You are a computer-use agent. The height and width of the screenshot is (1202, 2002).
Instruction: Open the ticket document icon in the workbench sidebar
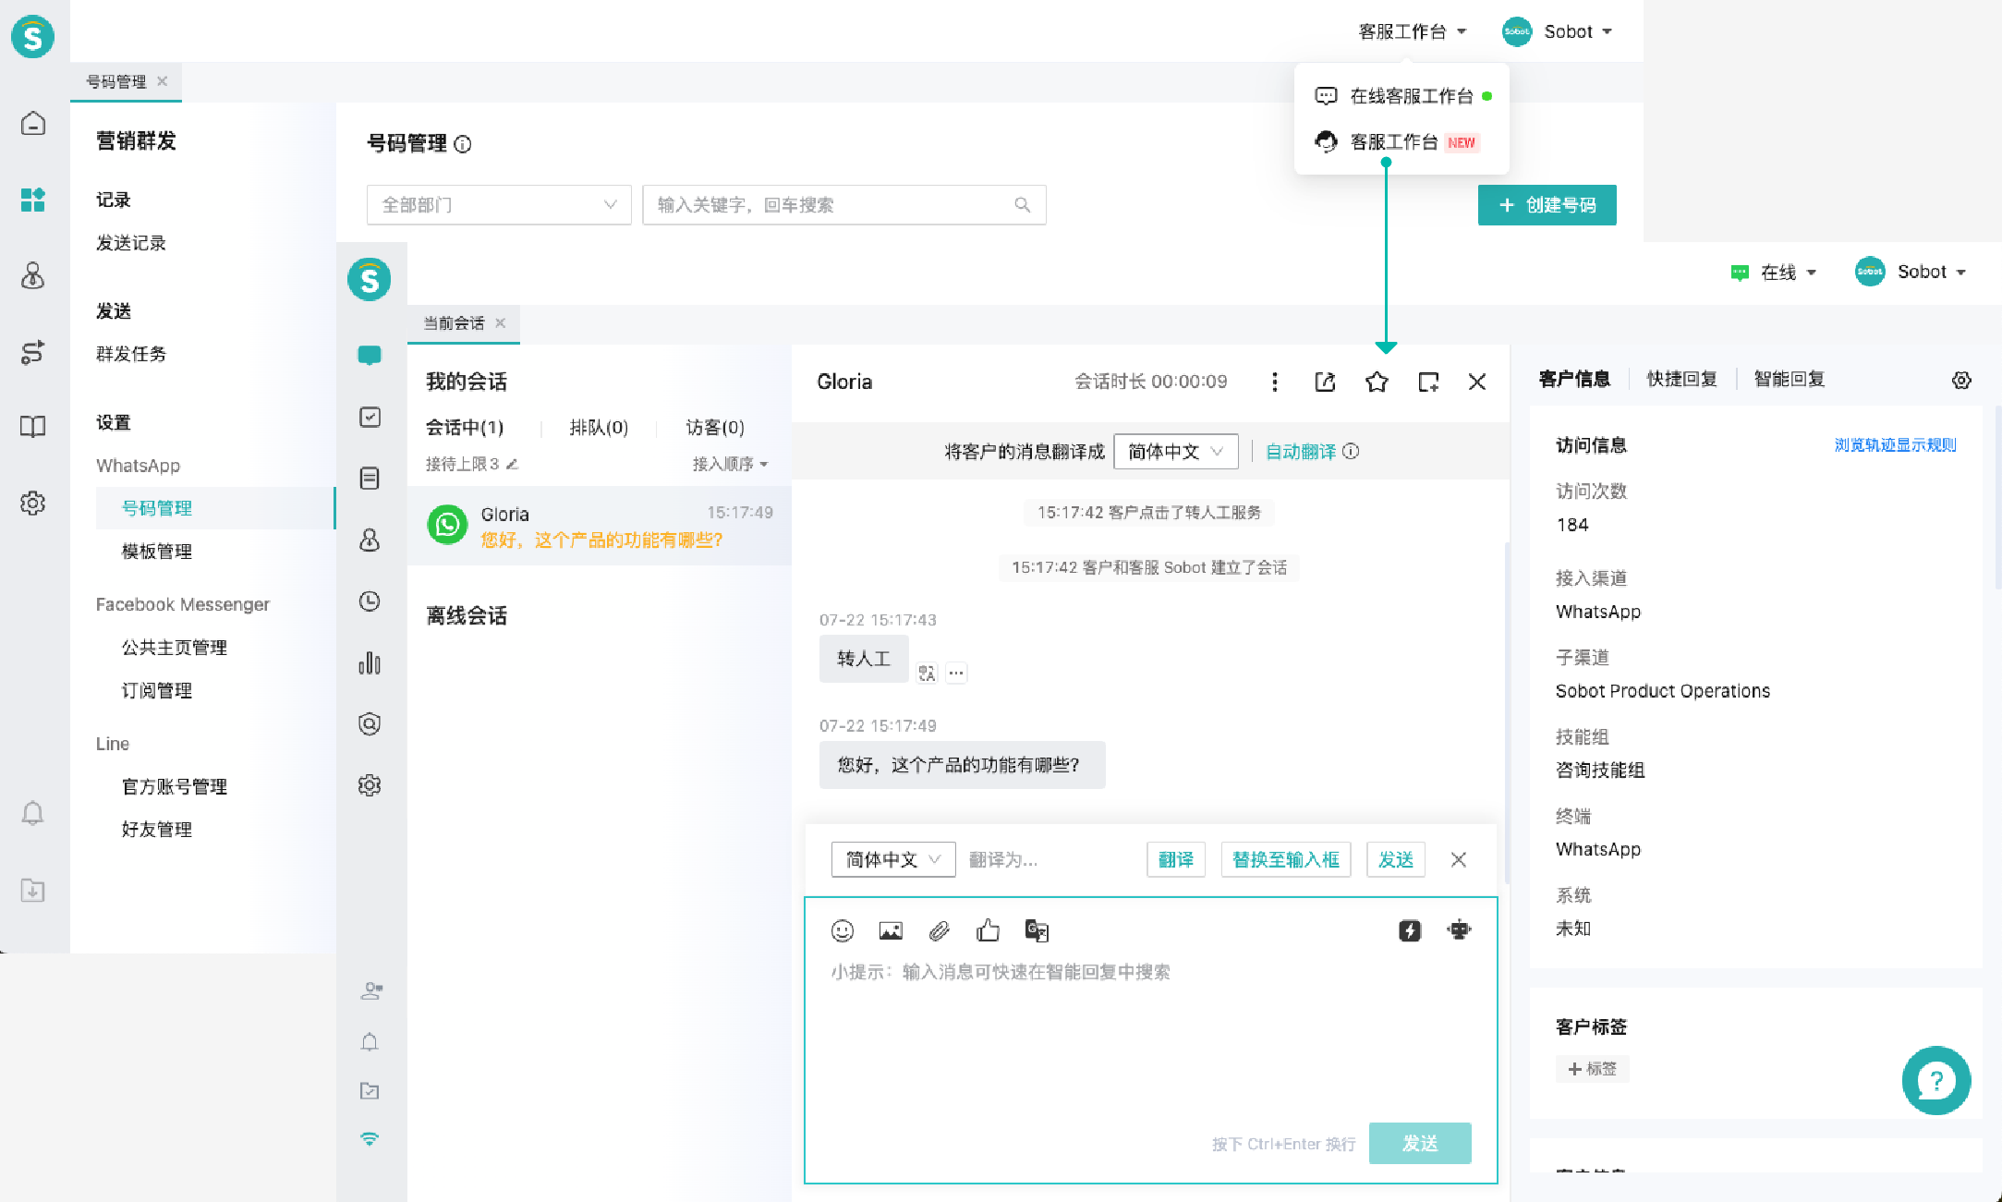(x=370, y=479)
